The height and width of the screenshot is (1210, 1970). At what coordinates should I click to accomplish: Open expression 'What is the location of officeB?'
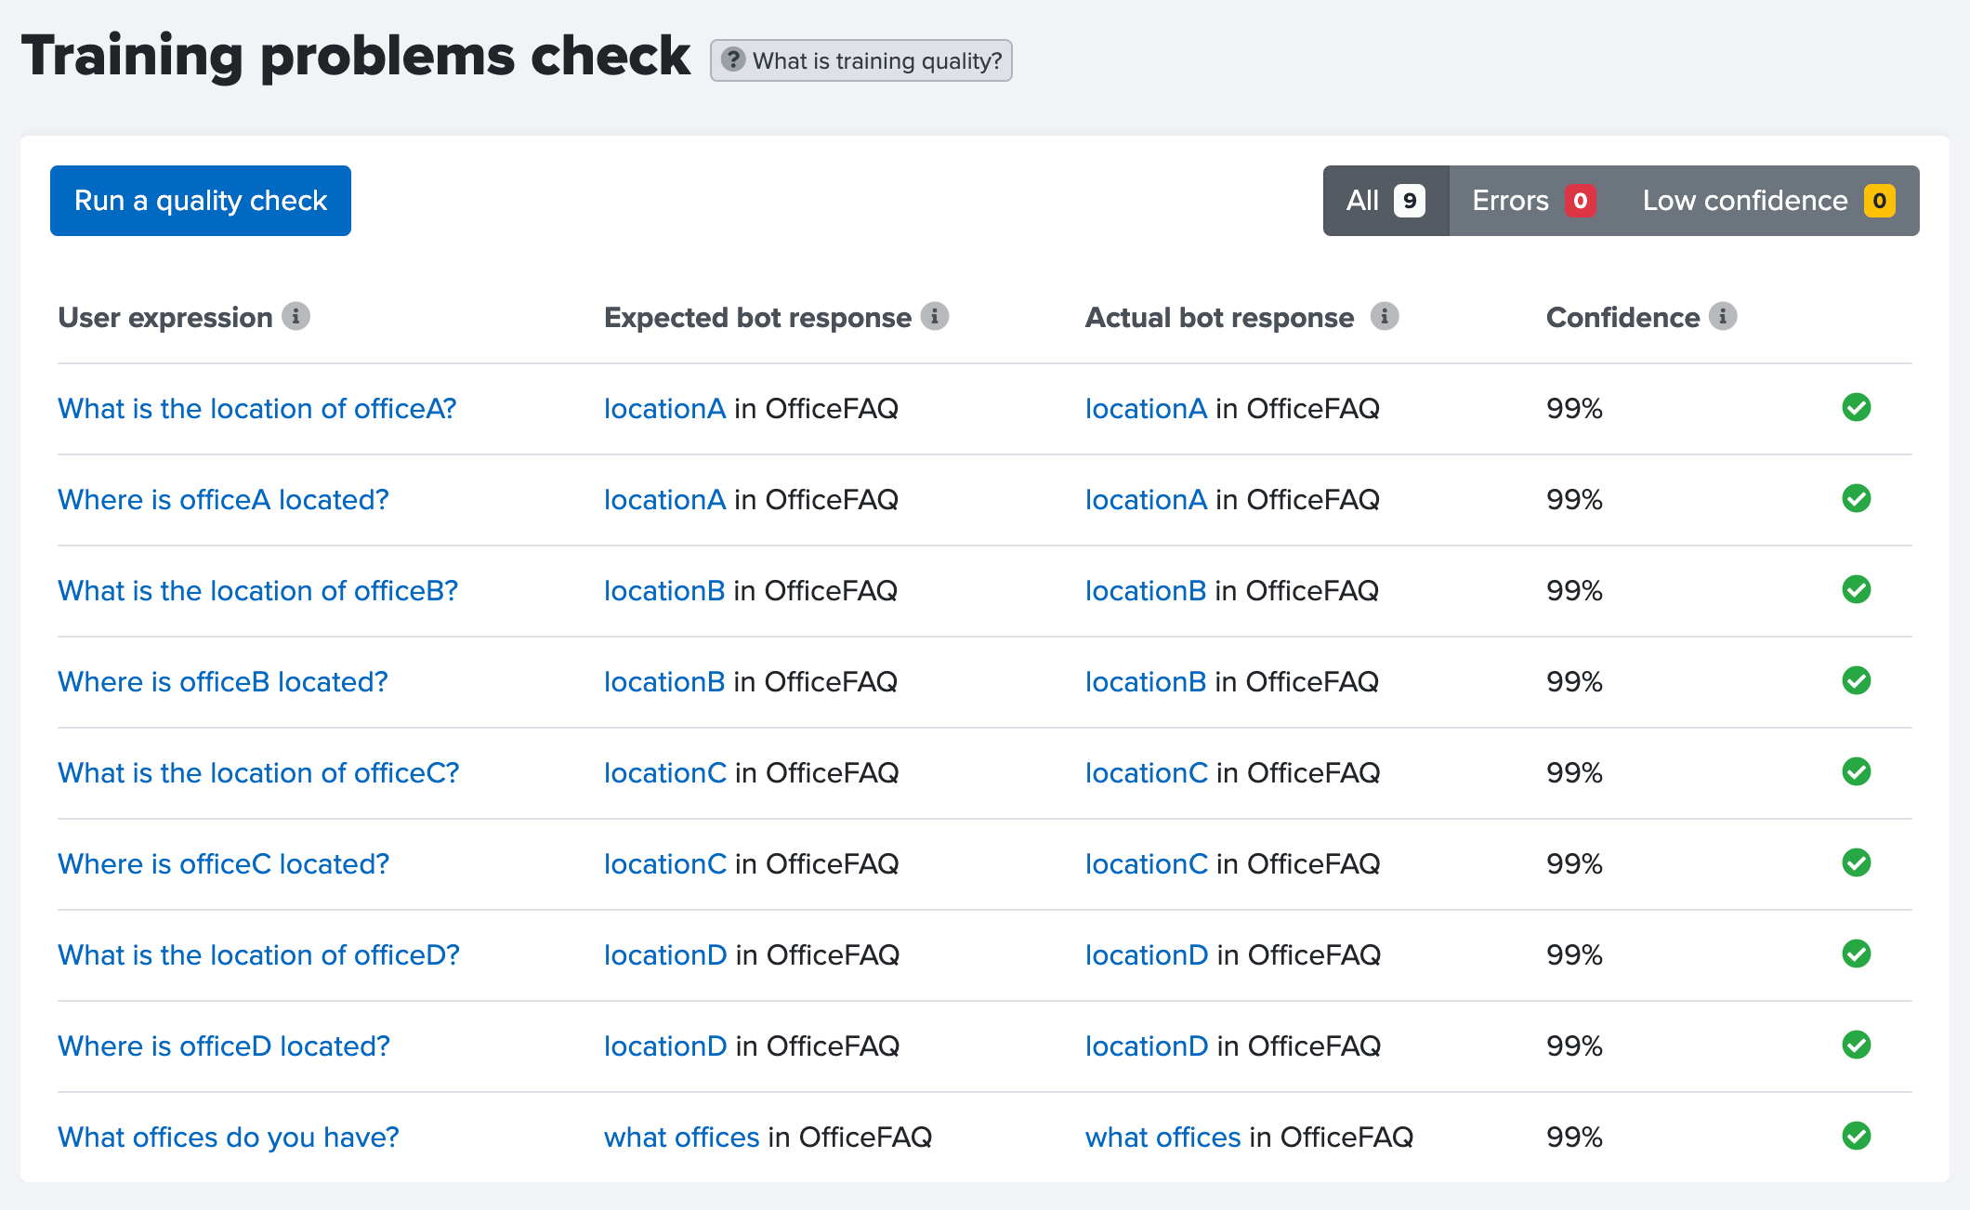point(258,591)
